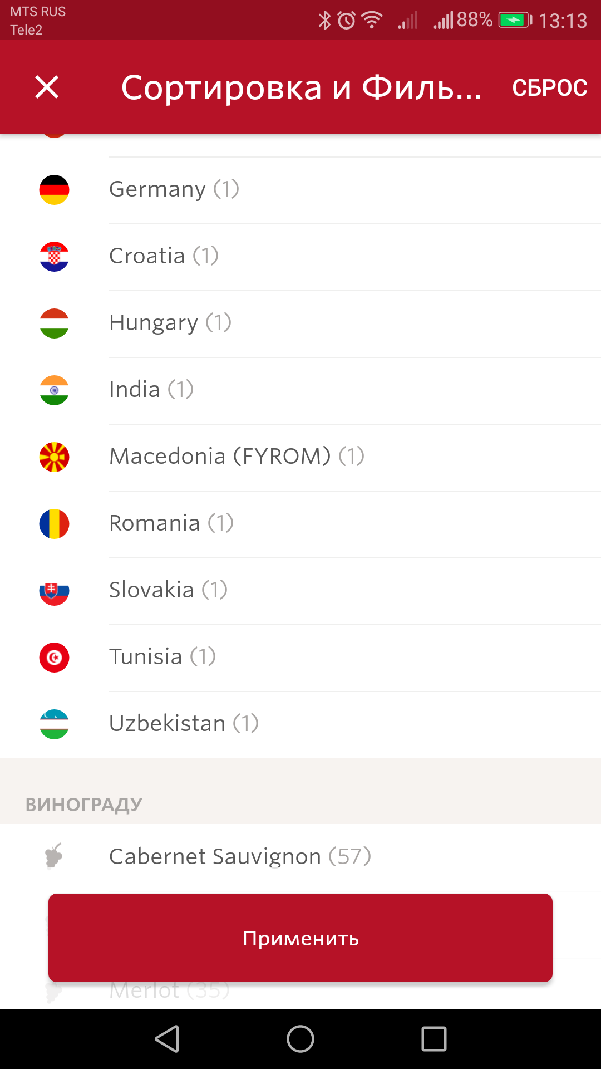Close the sort and filter screen
Viewport: 601px width, 1069px height.
point(47,87)
